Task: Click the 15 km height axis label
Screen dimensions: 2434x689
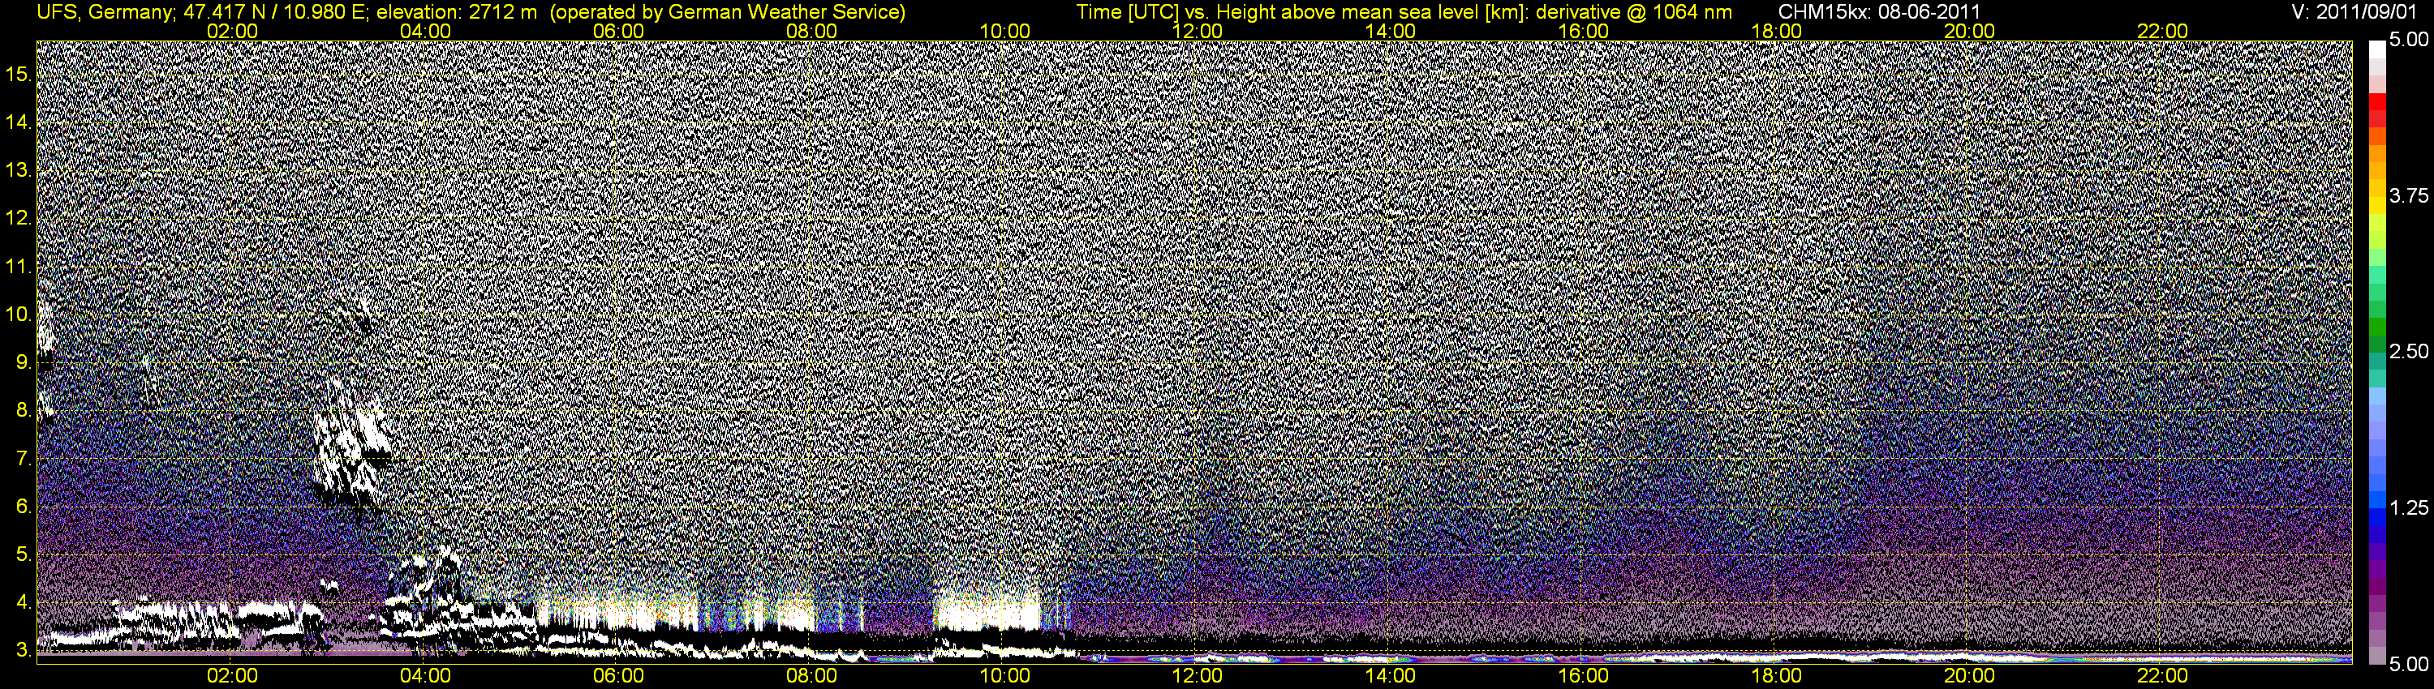Action: [x=19, y=75]
